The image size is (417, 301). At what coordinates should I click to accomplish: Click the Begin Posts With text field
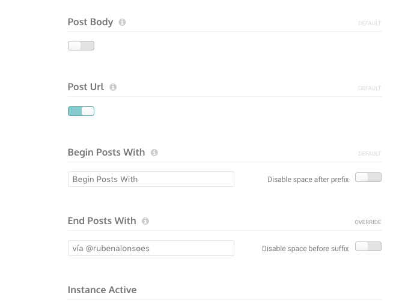click(151, 179)
